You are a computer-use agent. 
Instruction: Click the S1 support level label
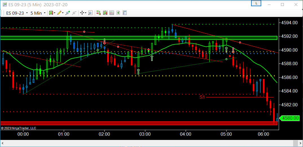click(x=202, y=97)
